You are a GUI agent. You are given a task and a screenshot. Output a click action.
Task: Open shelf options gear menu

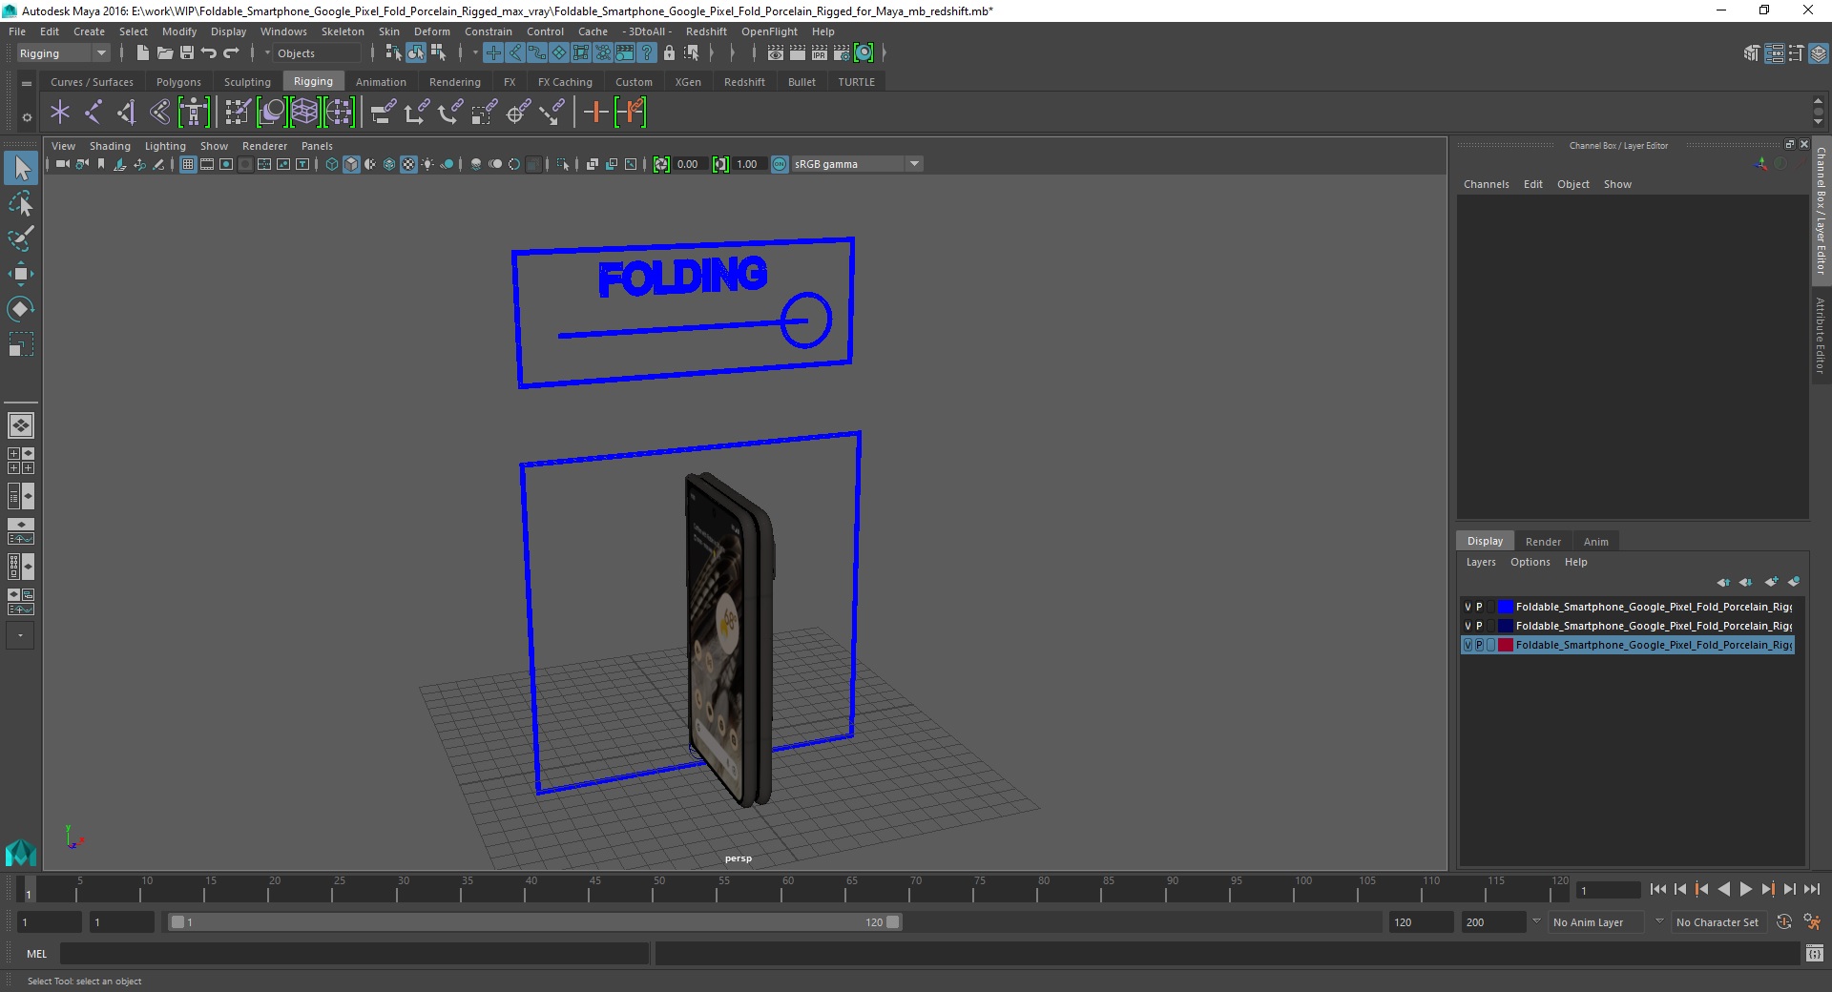tap(27, 117)
